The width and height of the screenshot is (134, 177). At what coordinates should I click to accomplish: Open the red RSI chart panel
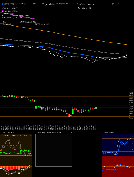click(118, 166)
